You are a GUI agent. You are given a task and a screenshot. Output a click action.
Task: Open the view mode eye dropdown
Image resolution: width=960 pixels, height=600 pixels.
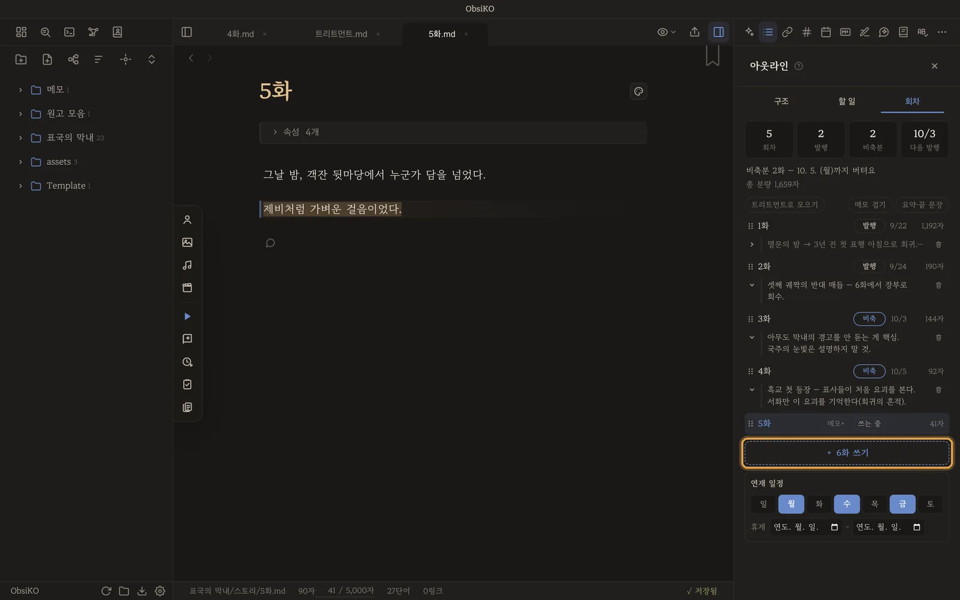666,32
